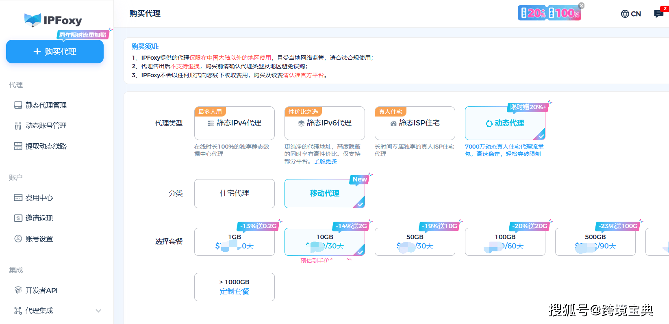Open the messages chat icon

click(658, 14)
